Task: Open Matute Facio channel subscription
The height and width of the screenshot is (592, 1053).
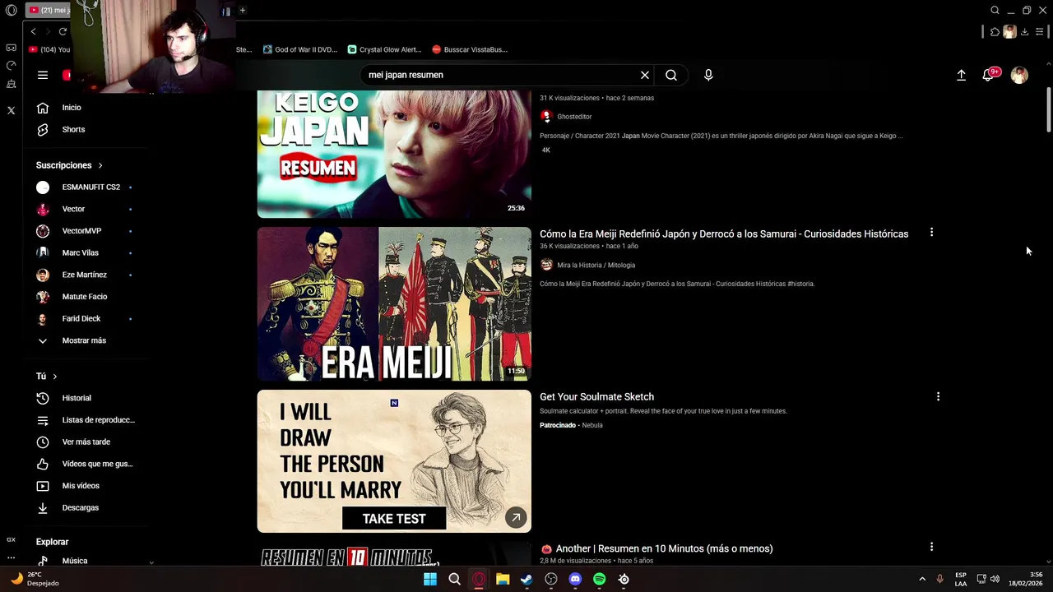Action: click(x=86, y=297)
